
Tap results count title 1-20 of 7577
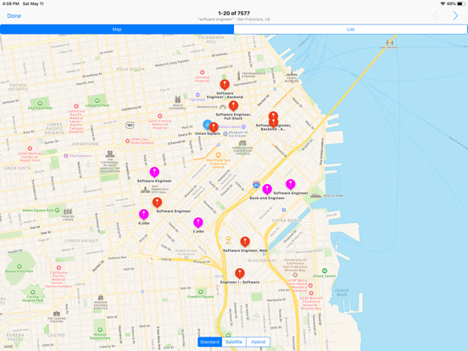(x=234, y=13)
